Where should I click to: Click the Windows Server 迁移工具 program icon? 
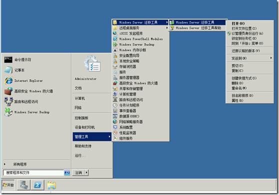pos(172,22)
